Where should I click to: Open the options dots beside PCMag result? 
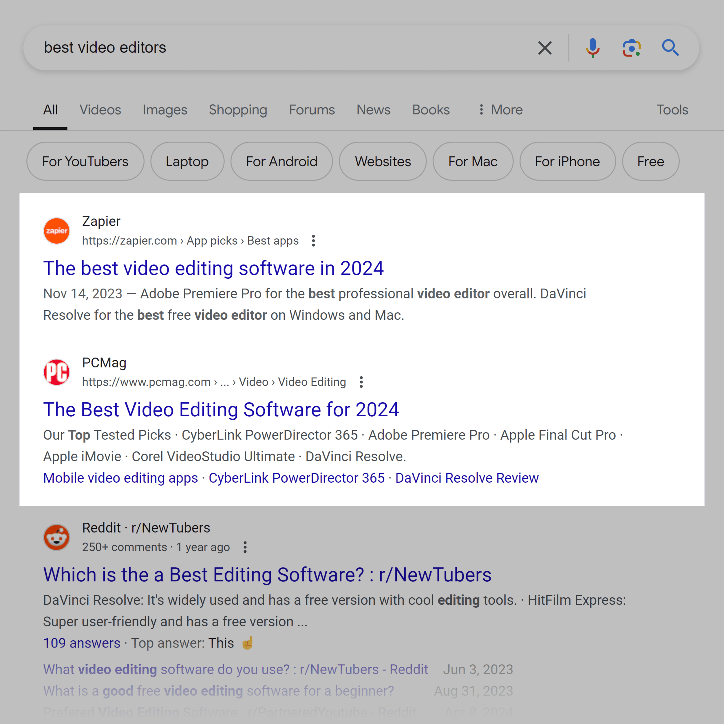(361, 382)
